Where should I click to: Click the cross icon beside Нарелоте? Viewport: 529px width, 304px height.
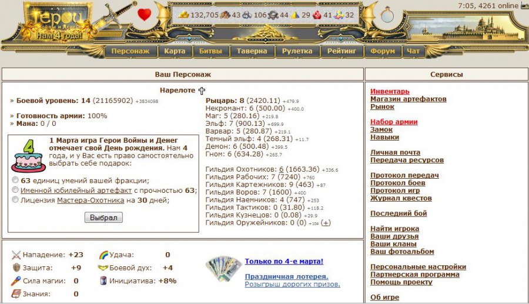click(202, 91)
